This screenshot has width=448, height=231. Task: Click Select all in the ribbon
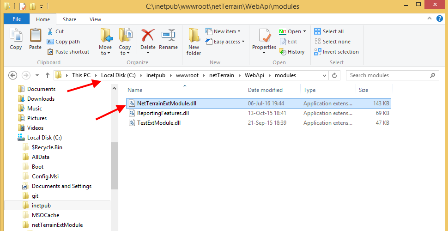click(x=329, y=31)
